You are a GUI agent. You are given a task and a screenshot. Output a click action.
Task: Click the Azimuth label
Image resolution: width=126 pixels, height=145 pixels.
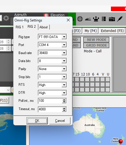(20, 15)
